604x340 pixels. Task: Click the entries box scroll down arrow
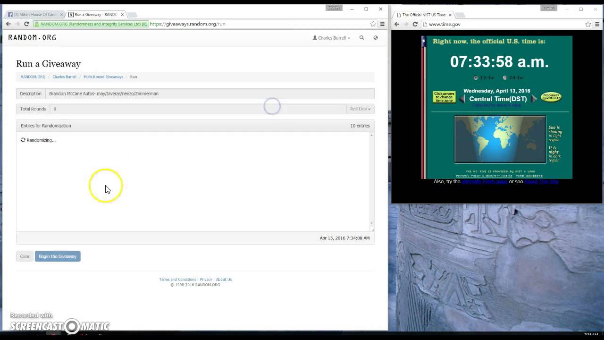[x=371, y=223]
